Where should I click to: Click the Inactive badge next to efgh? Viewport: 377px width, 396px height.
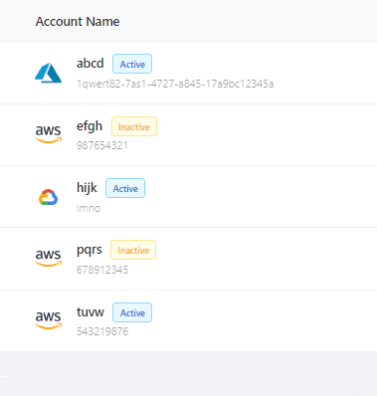134,126
